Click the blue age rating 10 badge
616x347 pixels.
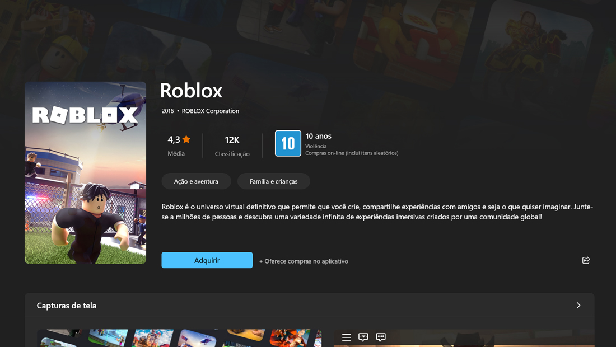pyautogui.click(x=288, y=143)
